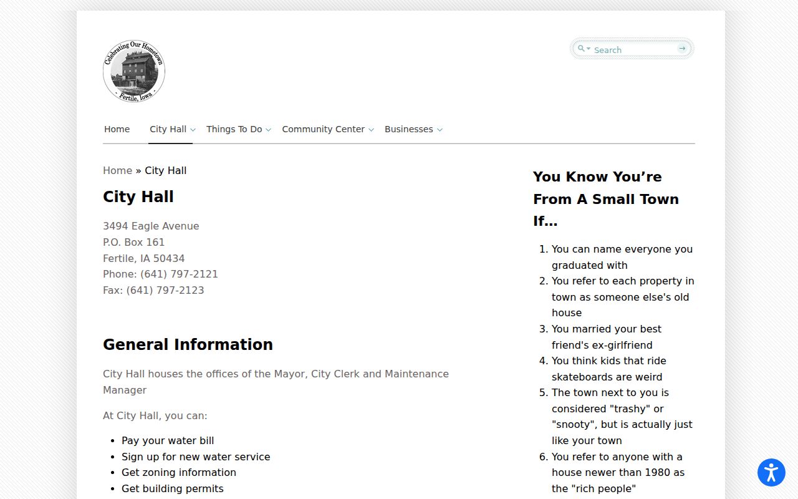Click the address line "3494 Eagle Avenue"

coord(151,226)
